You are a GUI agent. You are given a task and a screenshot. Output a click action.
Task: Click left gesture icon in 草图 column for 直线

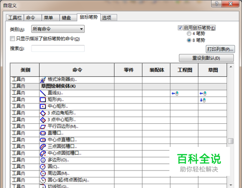click(x=203, y=93)
